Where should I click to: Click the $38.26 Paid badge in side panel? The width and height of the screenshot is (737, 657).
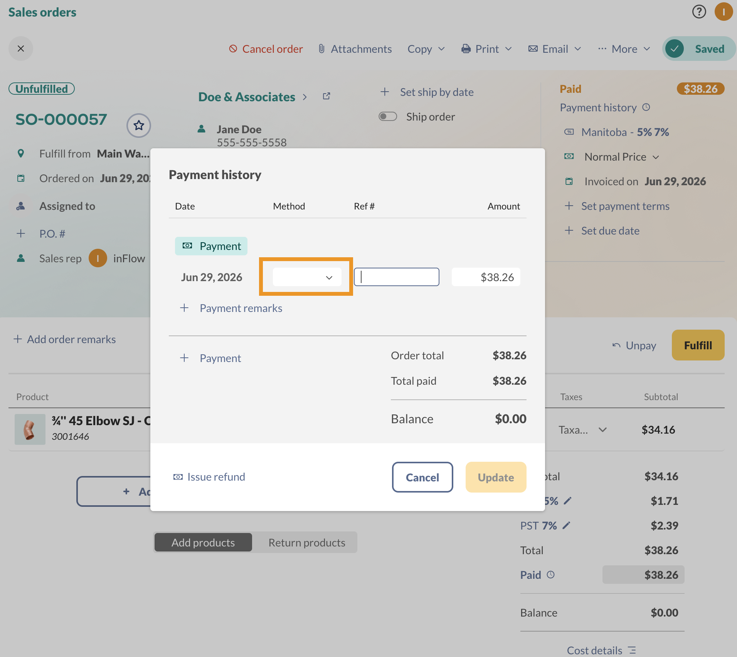[x=700, y=89]
